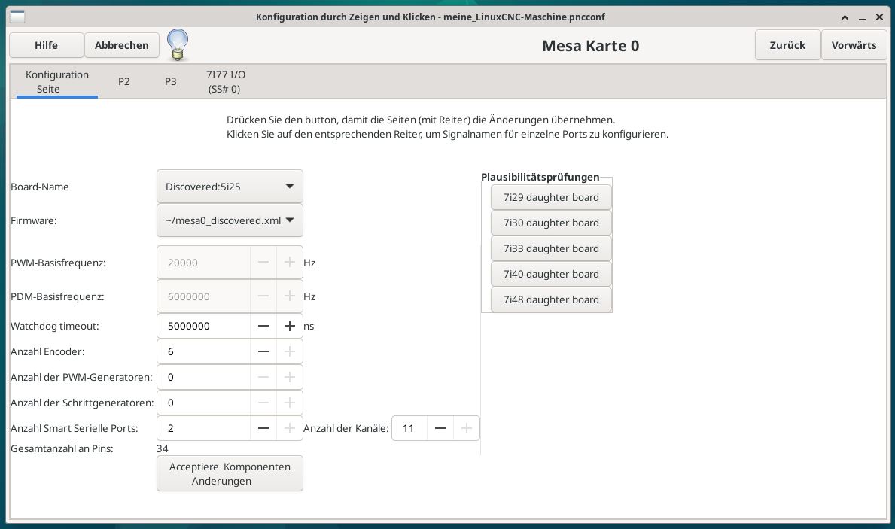Click the 7i40 daughter board button
The width and height of the screenshot is (895, 529).
pyautogui.click(x=551, y=274)
